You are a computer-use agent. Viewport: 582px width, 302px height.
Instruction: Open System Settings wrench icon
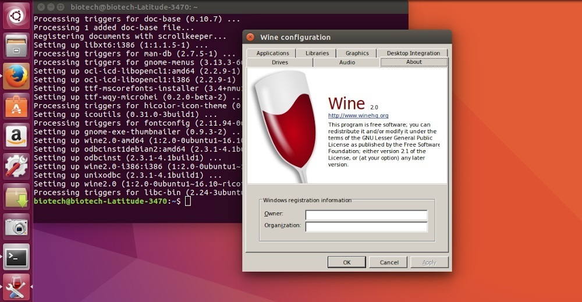pos(16,167)
